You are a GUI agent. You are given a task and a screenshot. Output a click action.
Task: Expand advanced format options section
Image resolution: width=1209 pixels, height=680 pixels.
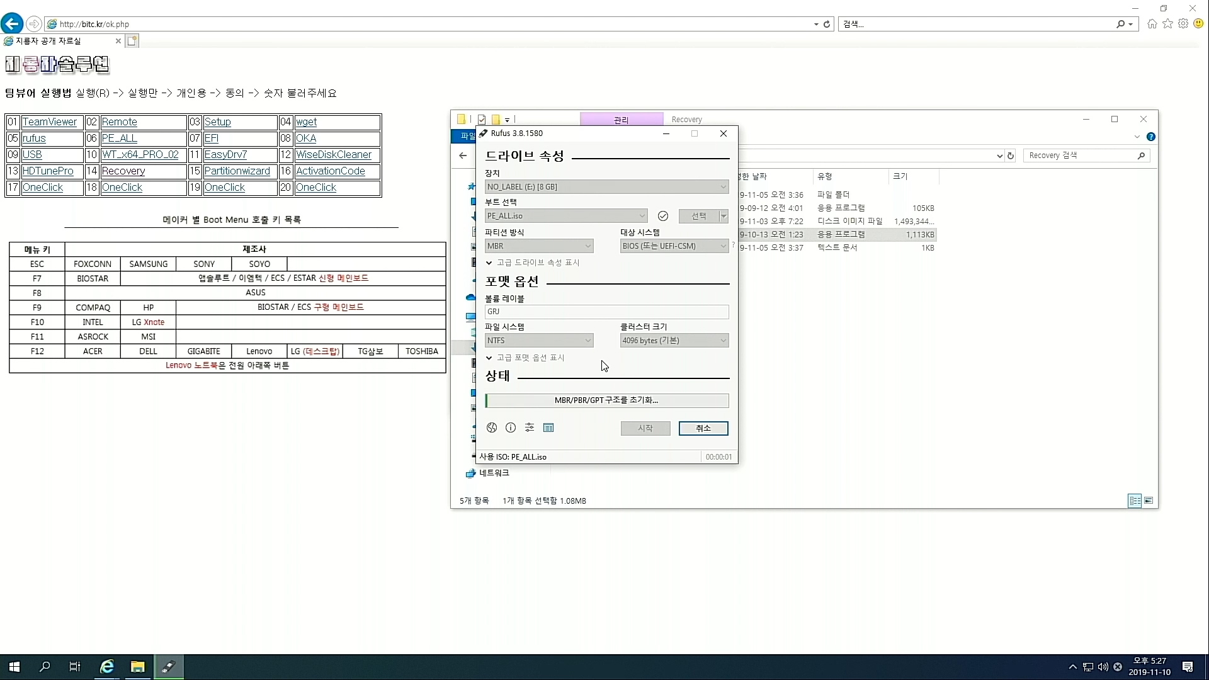point(525,358)
